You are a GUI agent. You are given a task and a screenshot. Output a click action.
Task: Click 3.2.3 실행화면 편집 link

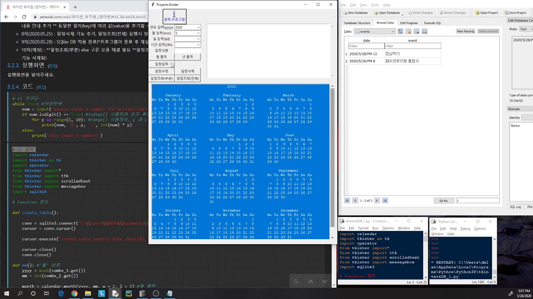[52, 66]
